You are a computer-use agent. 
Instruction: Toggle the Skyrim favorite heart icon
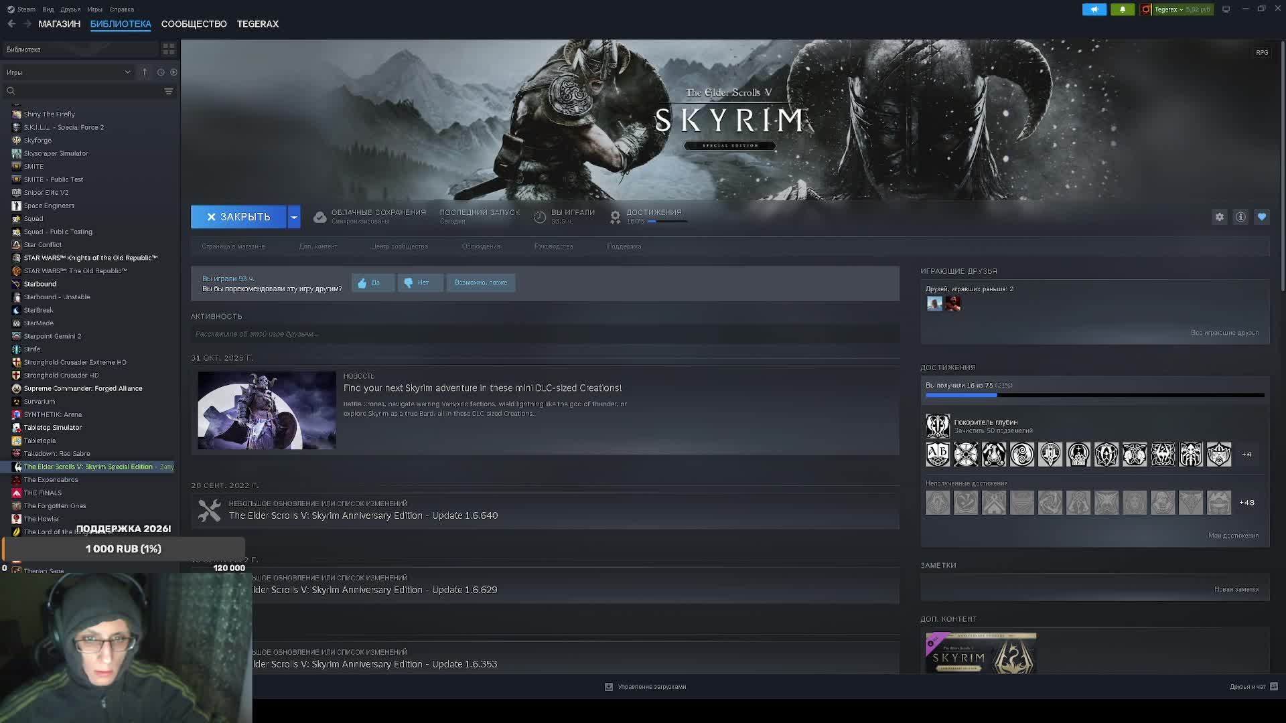pos(1262,217)
